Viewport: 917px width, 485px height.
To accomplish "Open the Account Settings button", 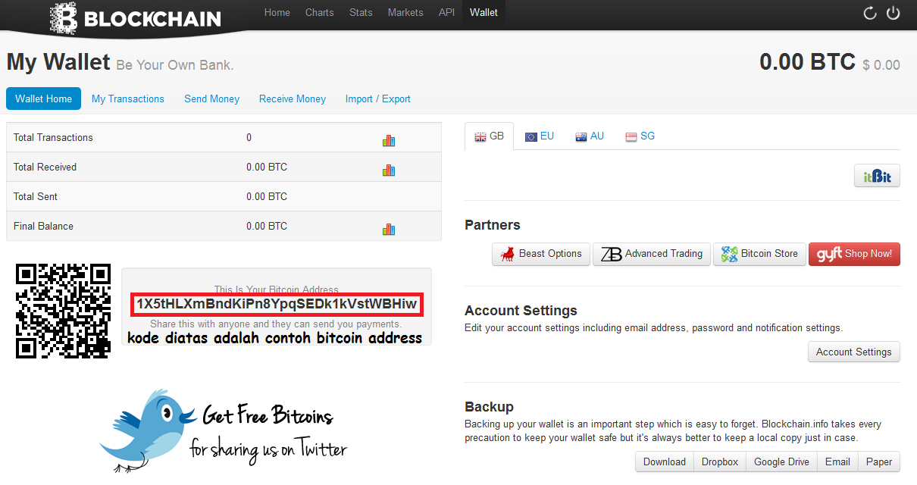I will [854, 352].
